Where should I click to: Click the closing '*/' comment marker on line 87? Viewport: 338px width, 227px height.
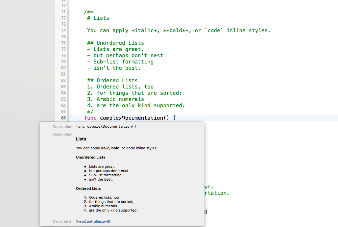coord(90,112)
